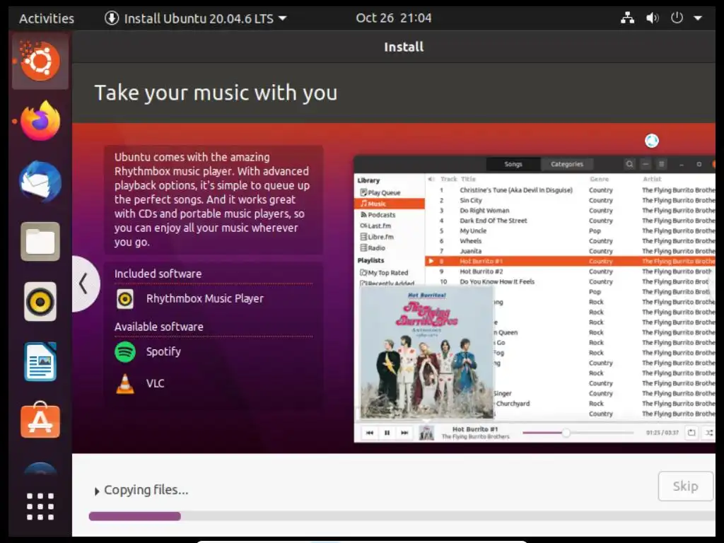Open Thunderbird Mail from the dock
The image size is (724, 543).
tap(40, 182)
